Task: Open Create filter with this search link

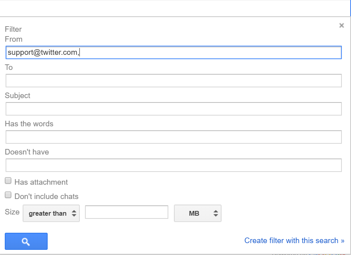Action: point(294,240)
